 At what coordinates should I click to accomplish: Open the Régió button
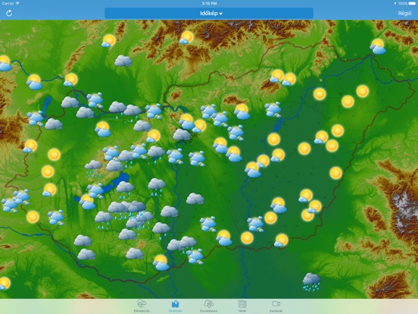click(x=404, y=14)
